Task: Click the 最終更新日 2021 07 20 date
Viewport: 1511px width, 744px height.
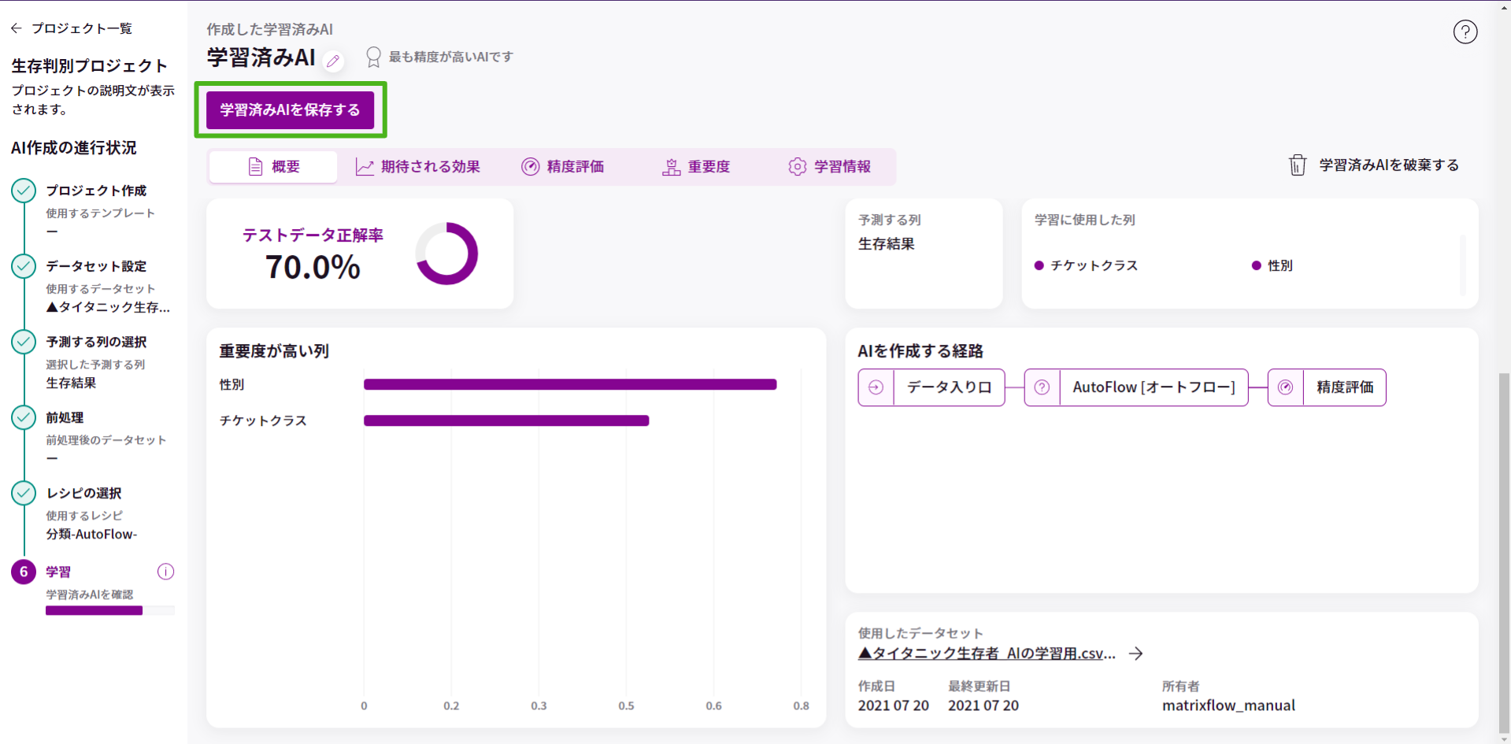Action: click(x=983, y=705)
